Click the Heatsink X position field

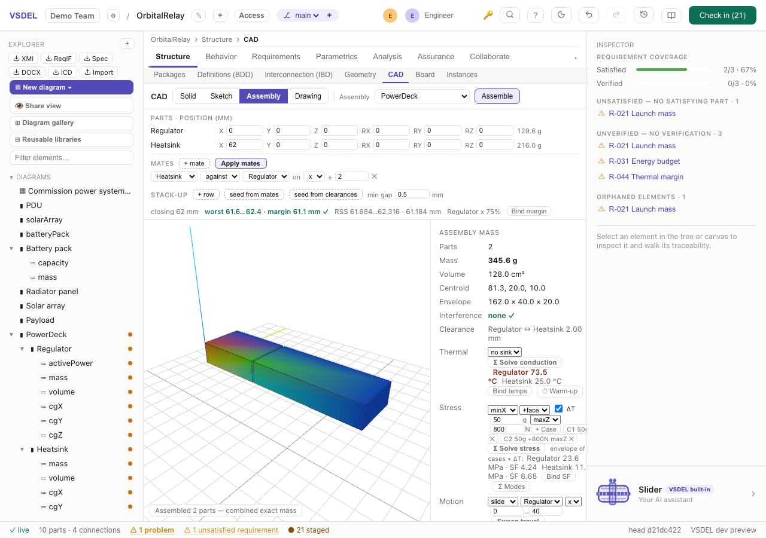click(245, 145)
